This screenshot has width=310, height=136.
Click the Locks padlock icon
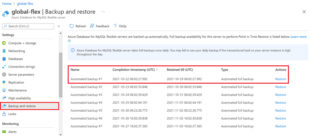click(x=4, y=114)
